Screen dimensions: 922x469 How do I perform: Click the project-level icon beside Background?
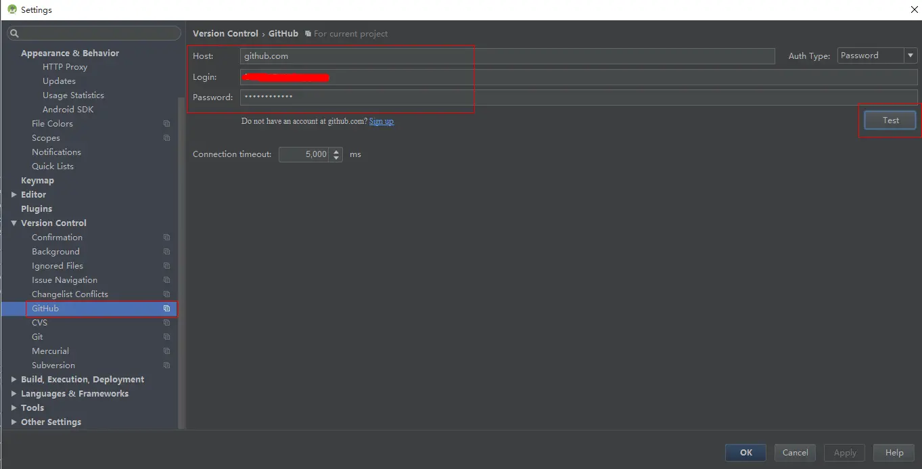tap(166, 252)
